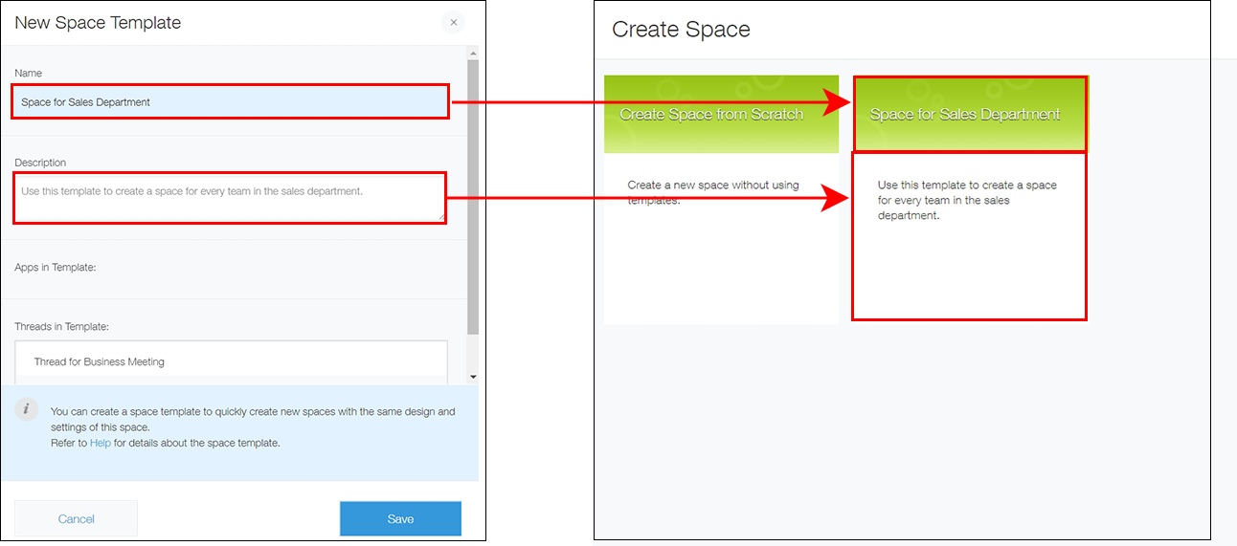
Task: Pick the Space for Sales Department template header
Action: click(x=970, y=114)
